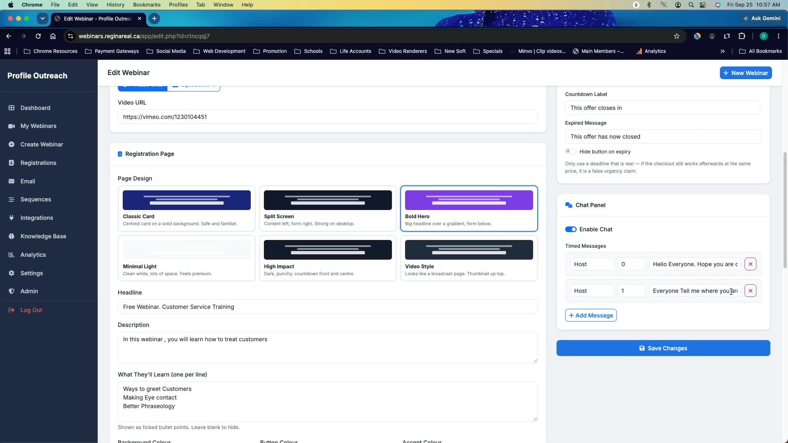Select Classic Card page design
This screenshot has width=788, height=443.
pos(187,209)
